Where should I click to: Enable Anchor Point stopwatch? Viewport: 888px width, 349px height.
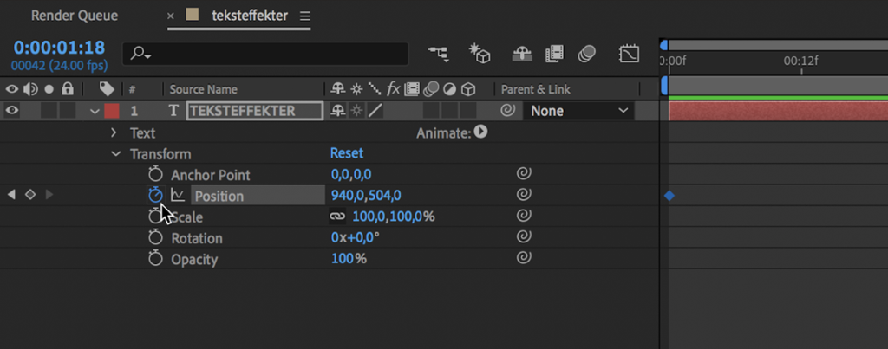click(x=155, y=174)
